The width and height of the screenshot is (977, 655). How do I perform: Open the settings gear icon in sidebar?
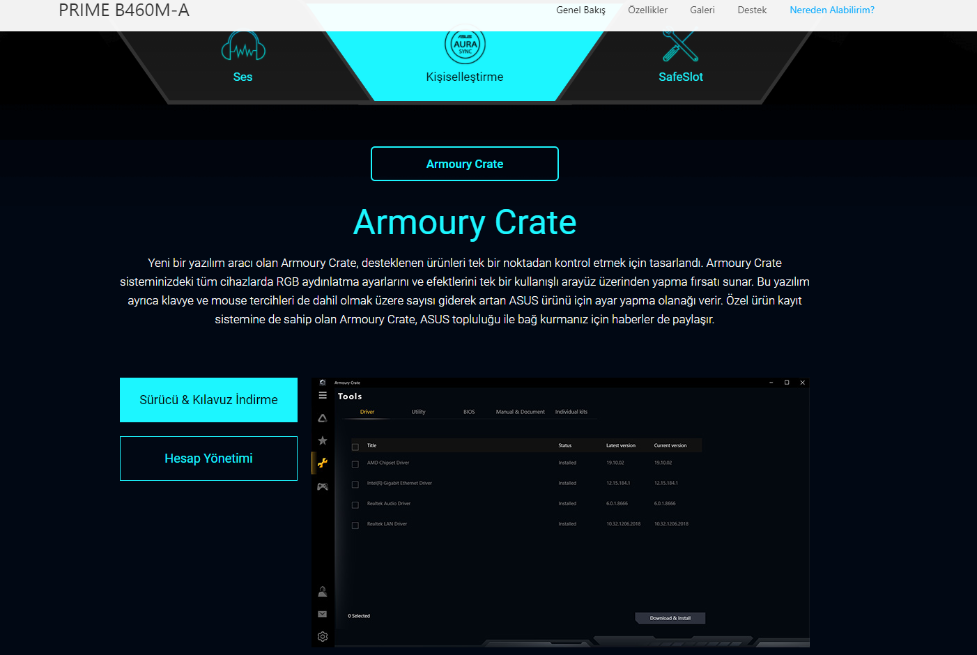(323, 636)
